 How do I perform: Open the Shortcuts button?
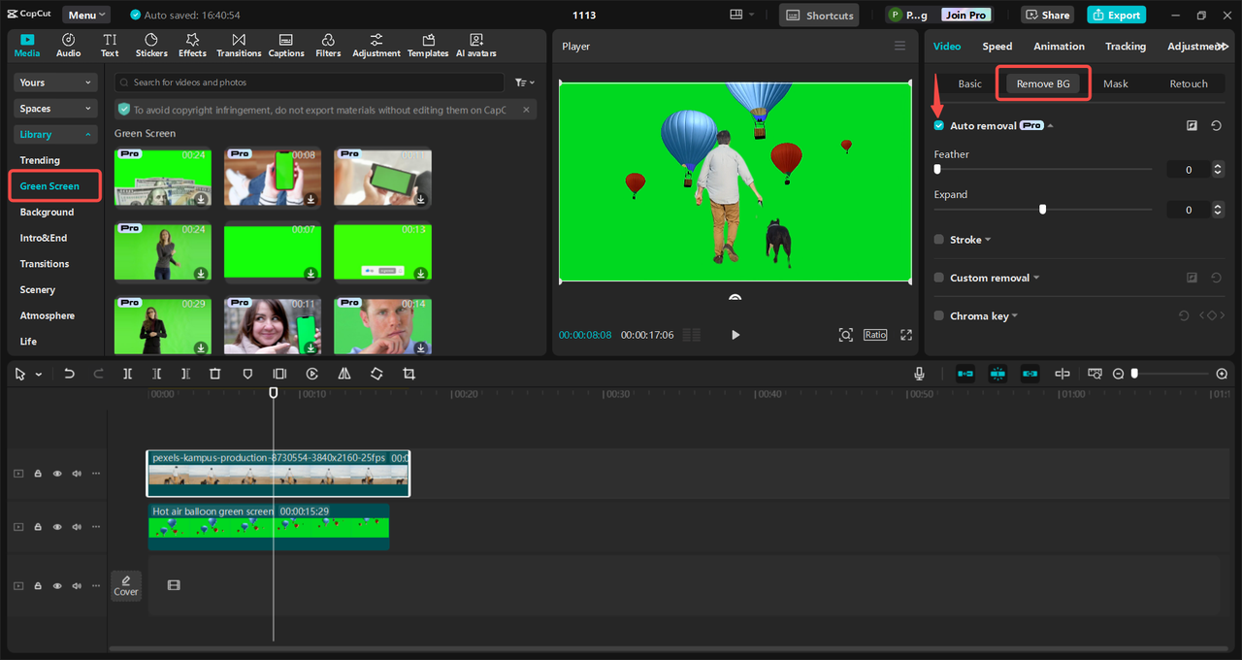click(819, 15)
